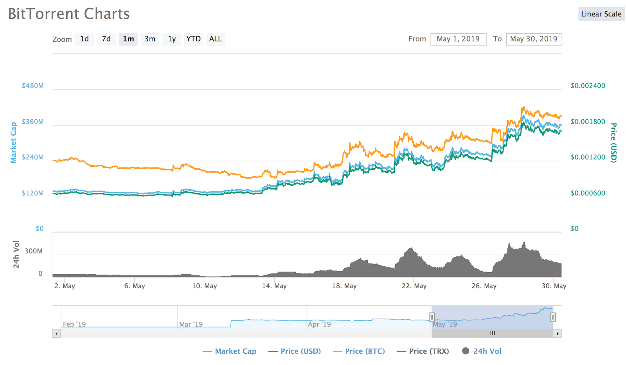Click the "30. May" date axis label
The height and width of the screenshot is (365, 626).
(554, 286)
